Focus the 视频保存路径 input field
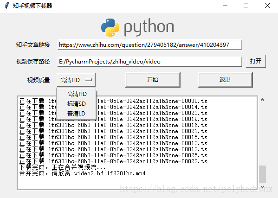 [149, 62]
